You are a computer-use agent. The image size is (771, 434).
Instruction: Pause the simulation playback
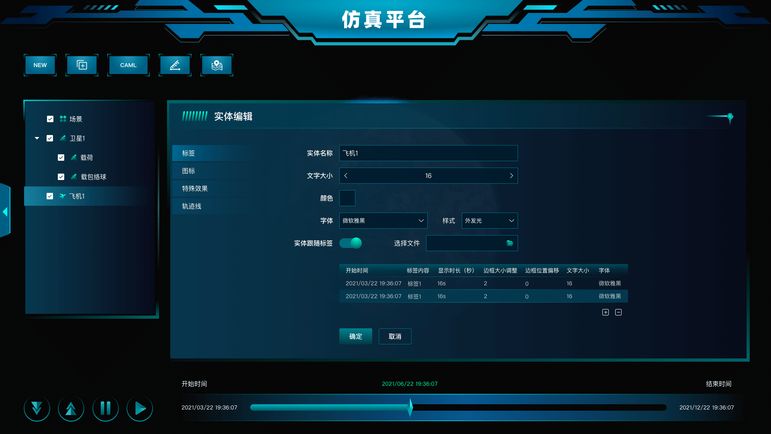105,408
